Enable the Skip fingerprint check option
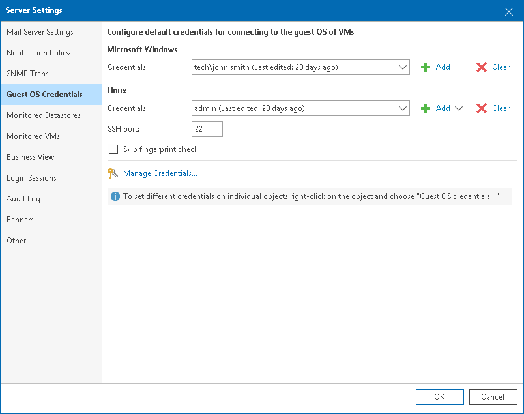 113,149
